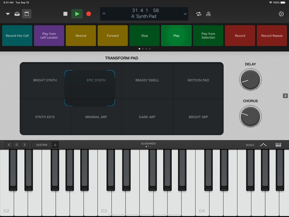Click the 31 4 1 58 position readout

click(x=145, y=10)
